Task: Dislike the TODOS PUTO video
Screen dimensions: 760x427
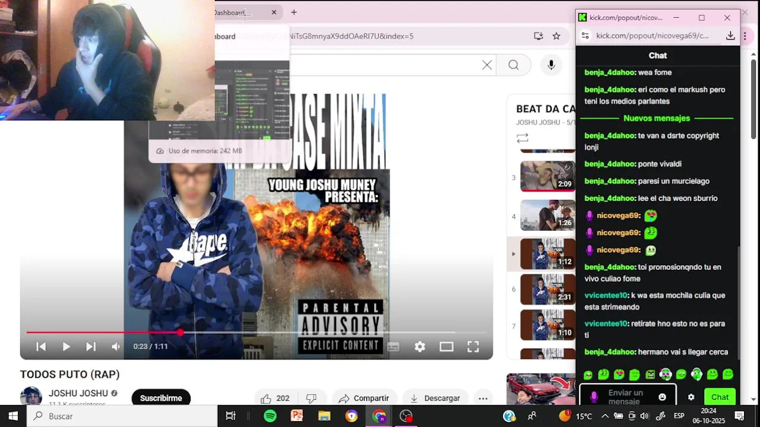Action: point(311,399)
